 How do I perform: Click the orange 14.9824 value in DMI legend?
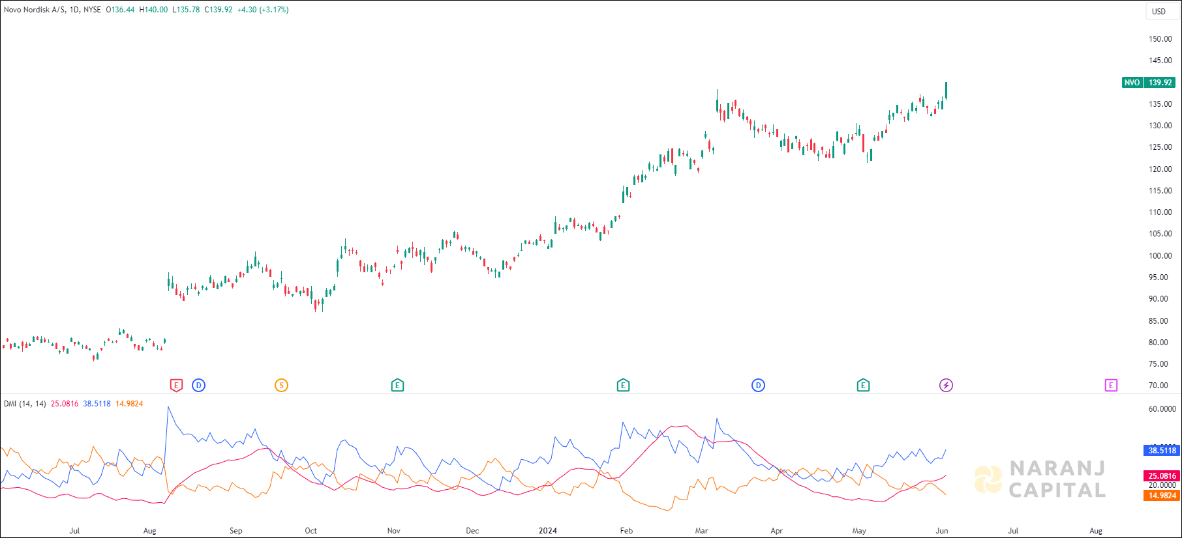(129, 404)
